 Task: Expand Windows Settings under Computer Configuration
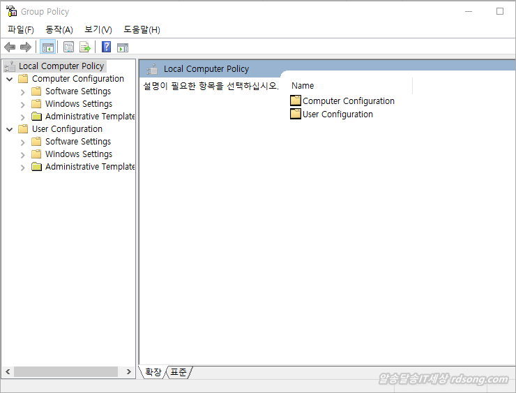(23, 105)
